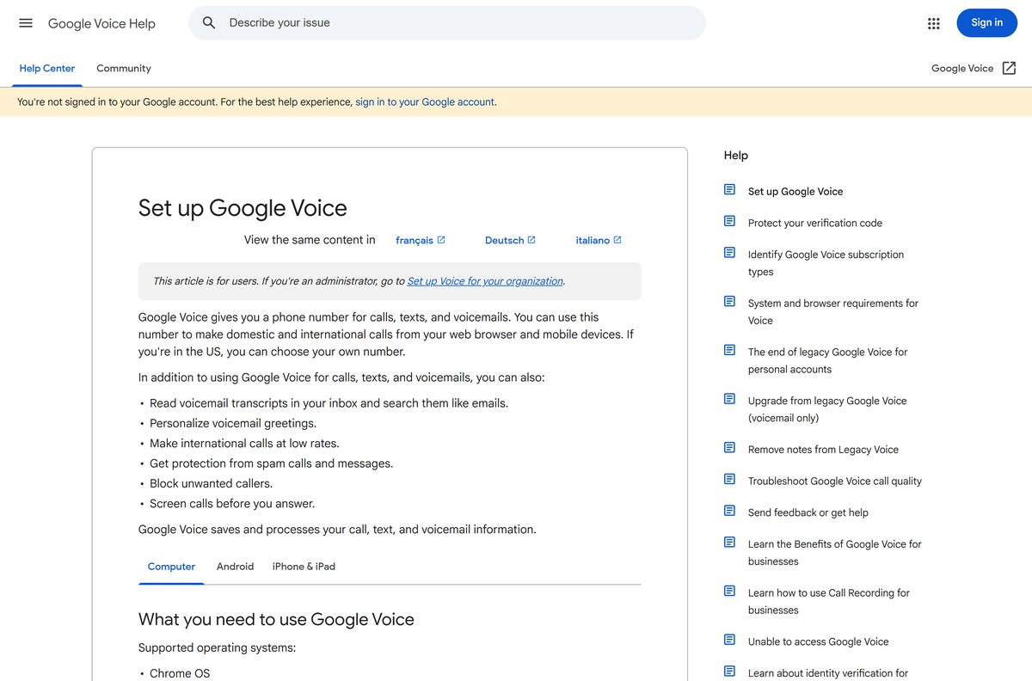
Task: Click article icon beside Protect your verification code
Action: pyautogui.click(x=729, y=221)
